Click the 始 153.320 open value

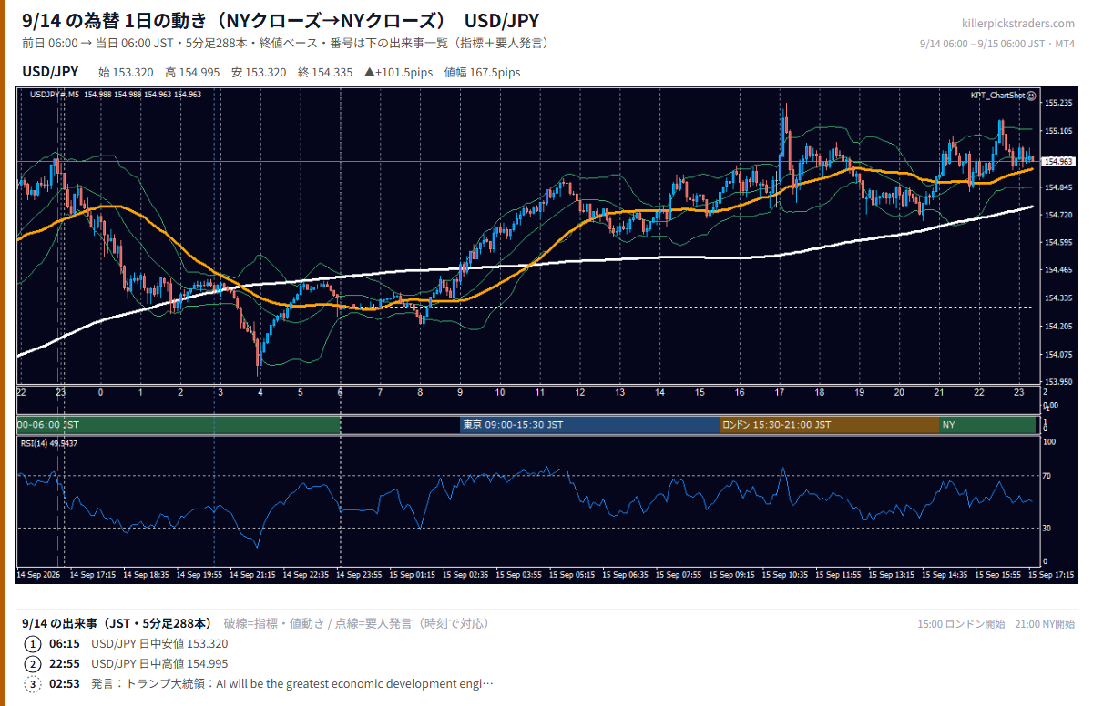(x=126, y=73)
